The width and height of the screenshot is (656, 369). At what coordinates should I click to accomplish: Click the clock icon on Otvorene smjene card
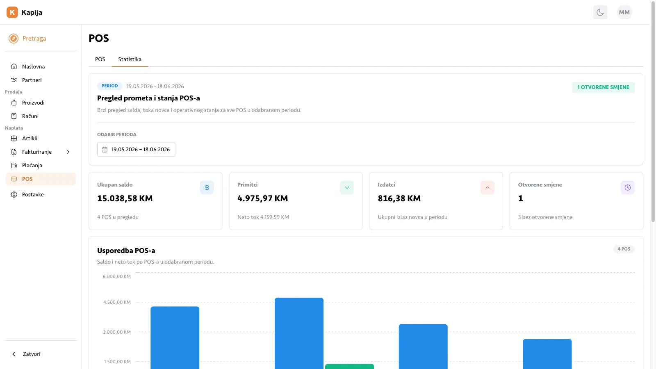point(628,187)
